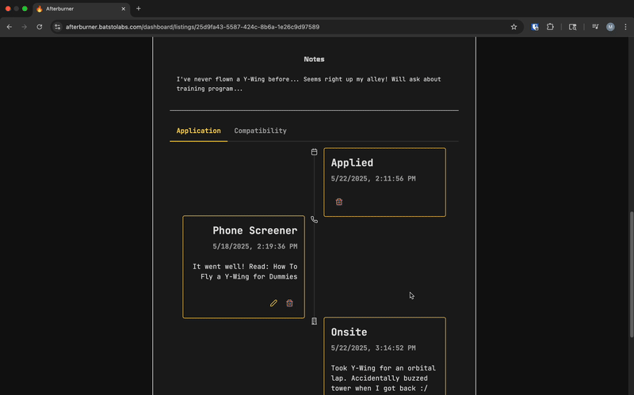Screen dimensions: 634x395
Task: Click the building marker beside Onsite
Action: coord(314,321)
